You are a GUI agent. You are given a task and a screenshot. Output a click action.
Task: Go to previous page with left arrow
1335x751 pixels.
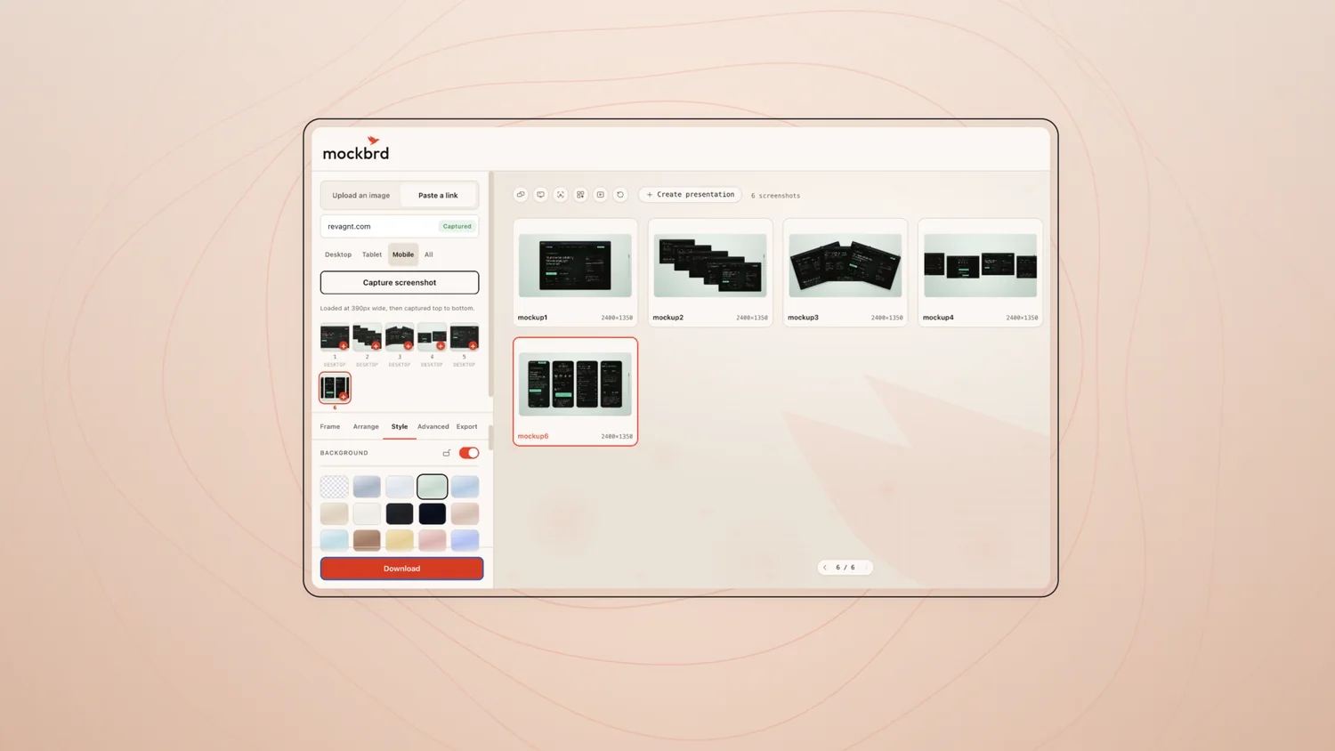pyautogui.click(x=825, y=568)
